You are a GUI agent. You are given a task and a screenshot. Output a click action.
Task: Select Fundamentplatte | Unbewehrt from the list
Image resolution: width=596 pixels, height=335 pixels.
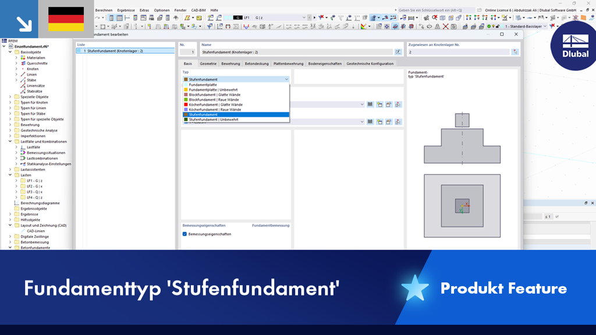[x=236, y=90]
